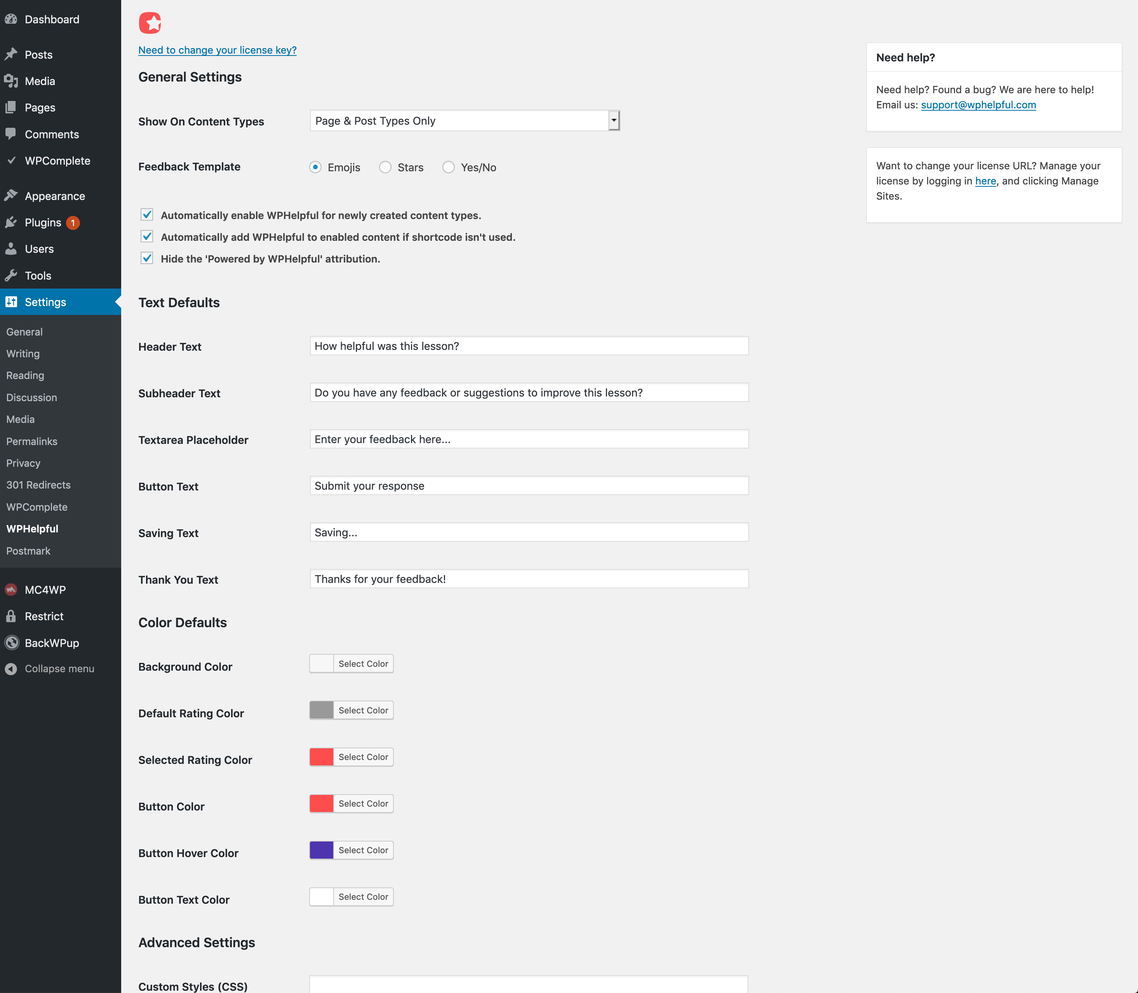Click the Media library icon
Image resolution: width=1138 pixels, height=993 pixels.
(11, 81)
